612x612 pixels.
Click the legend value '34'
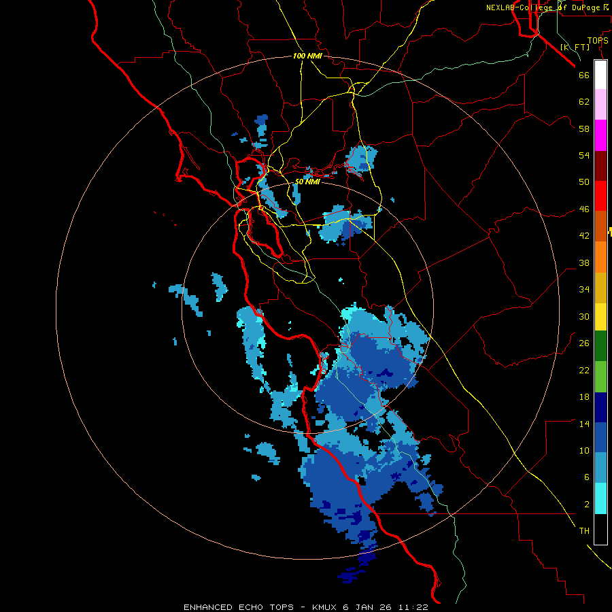click(x=584, y=290)
